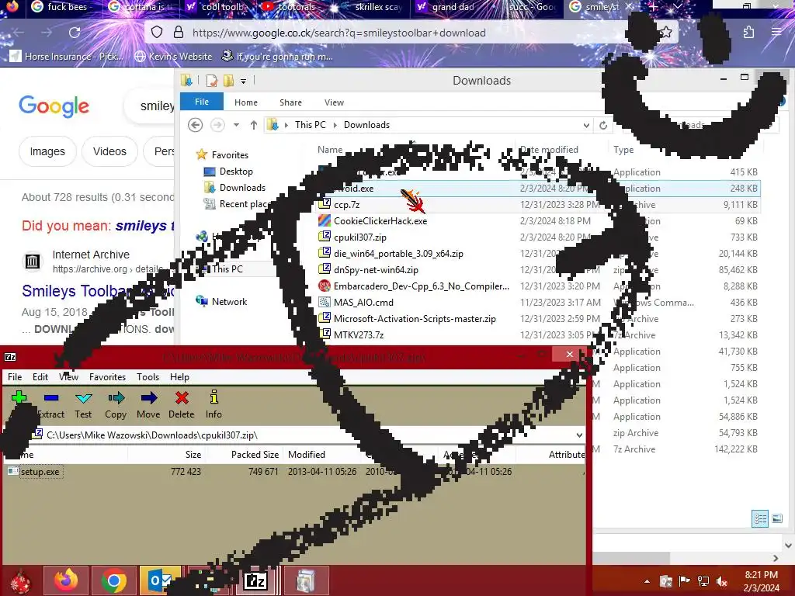
Task: Click the green Add button in 7-Zip
Action: (19, 397)
